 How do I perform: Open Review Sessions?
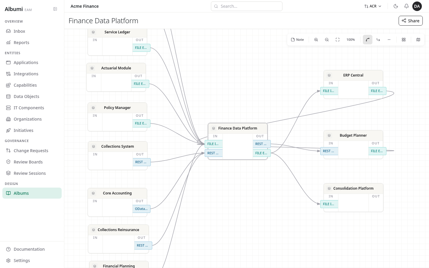click(32, 173)
